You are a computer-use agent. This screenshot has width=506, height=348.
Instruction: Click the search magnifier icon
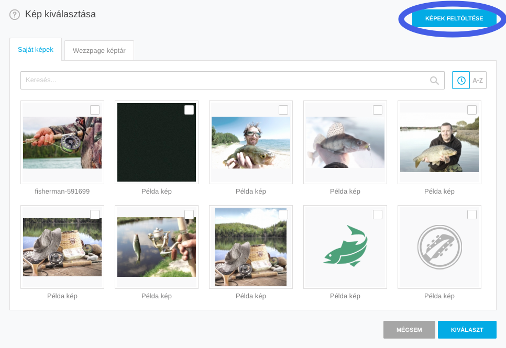(434, 81)
